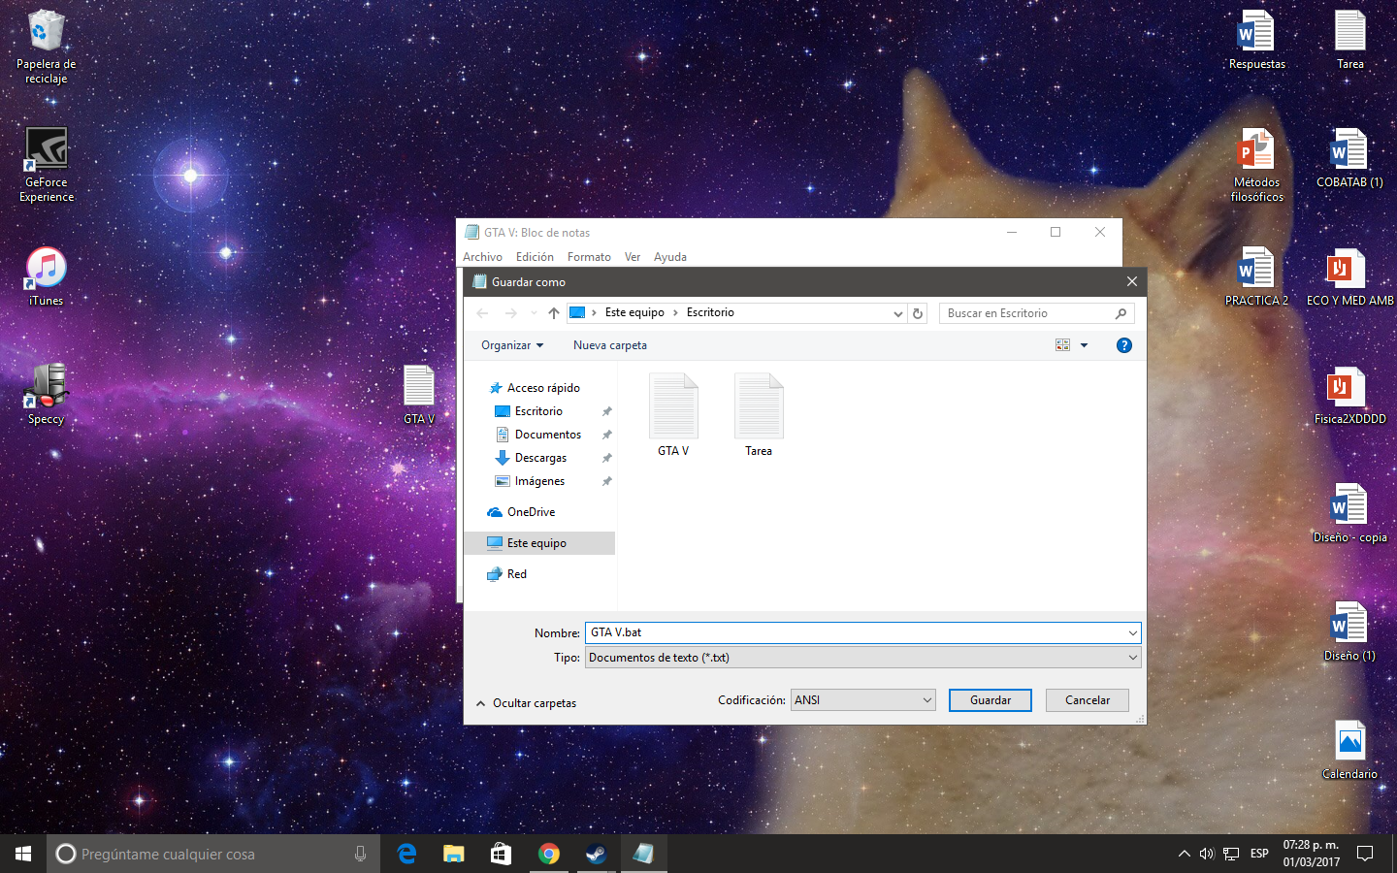Open the Tipo file type dropdown
Screen dimensions: 1397x873
1132,658
